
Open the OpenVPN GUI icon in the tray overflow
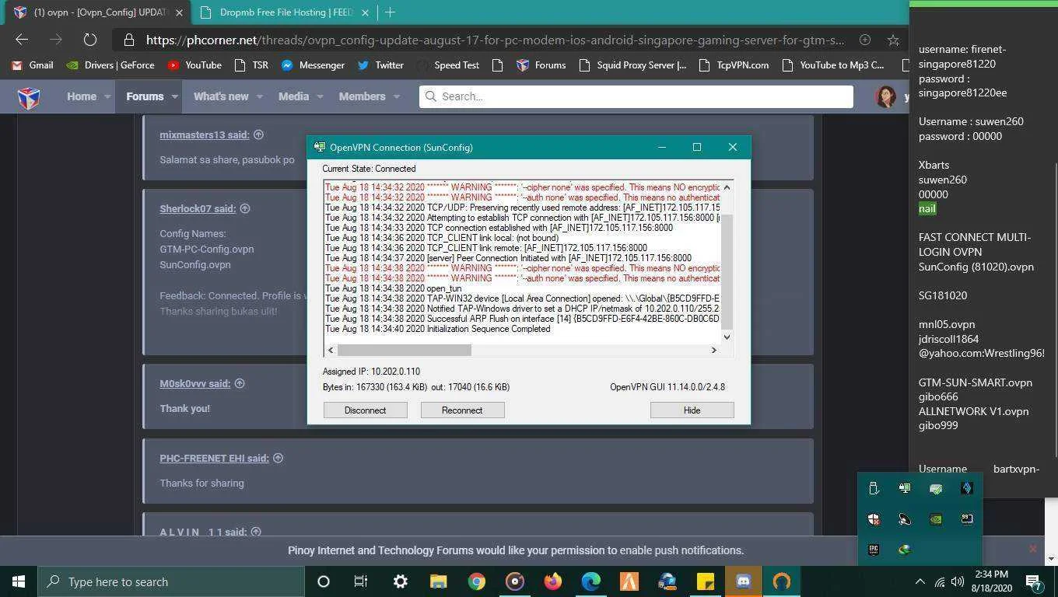click(x=905, y=488)
